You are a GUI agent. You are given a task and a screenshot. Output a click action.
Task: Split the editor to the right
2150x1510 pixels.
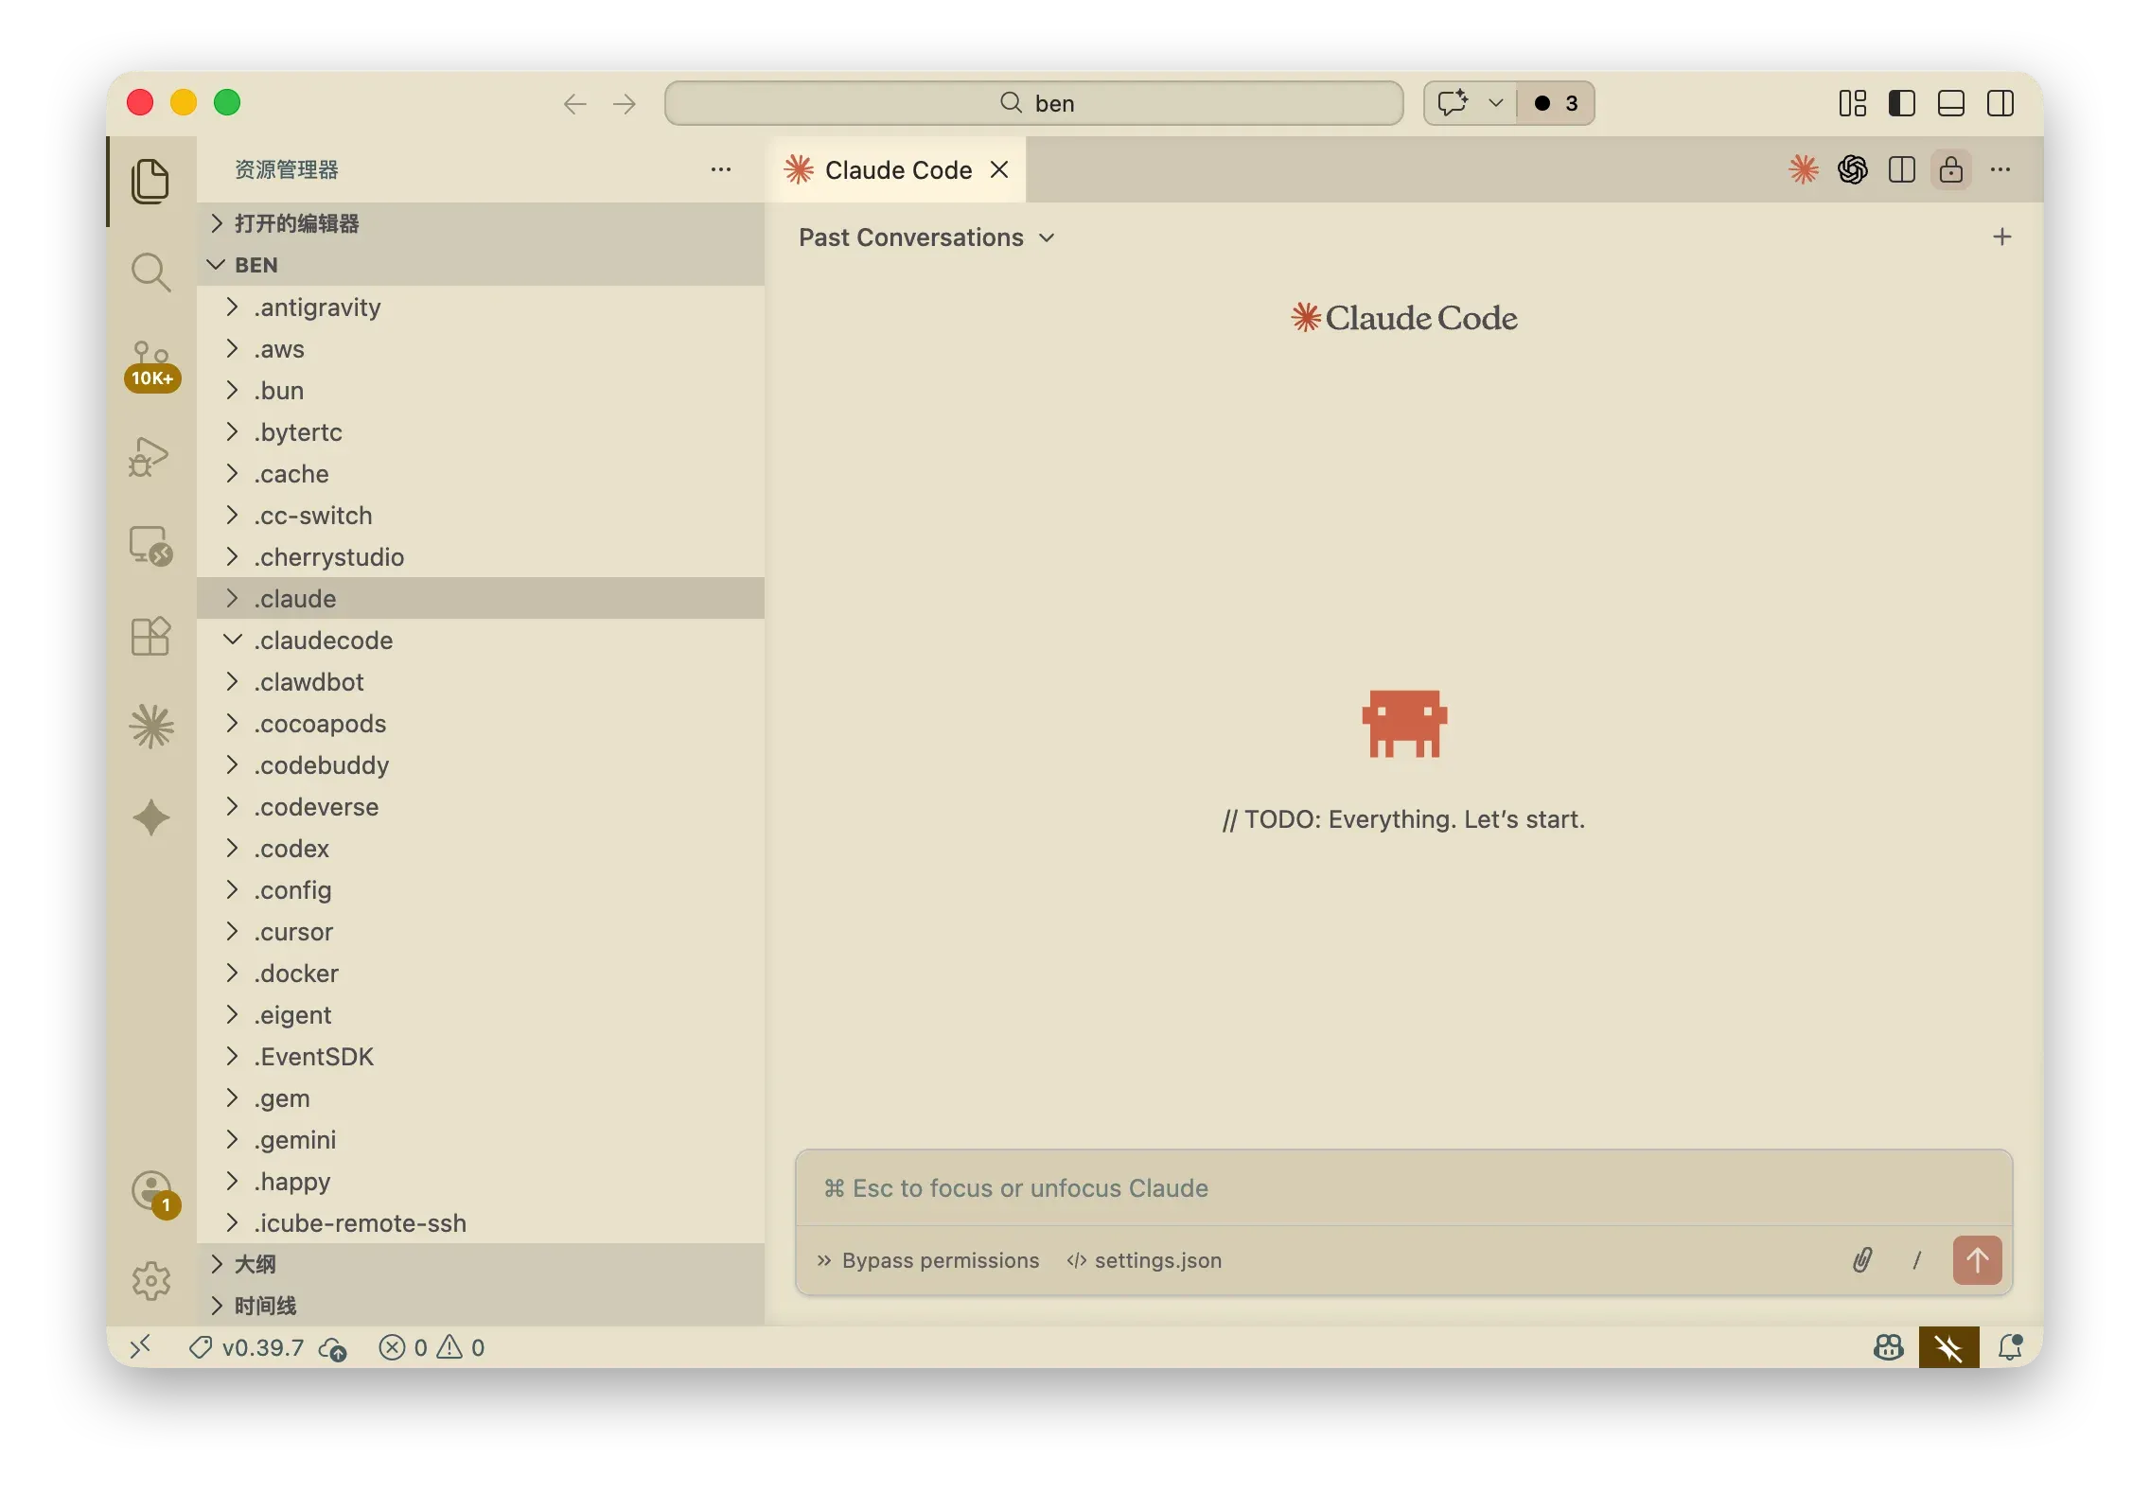coord(1902,170)
